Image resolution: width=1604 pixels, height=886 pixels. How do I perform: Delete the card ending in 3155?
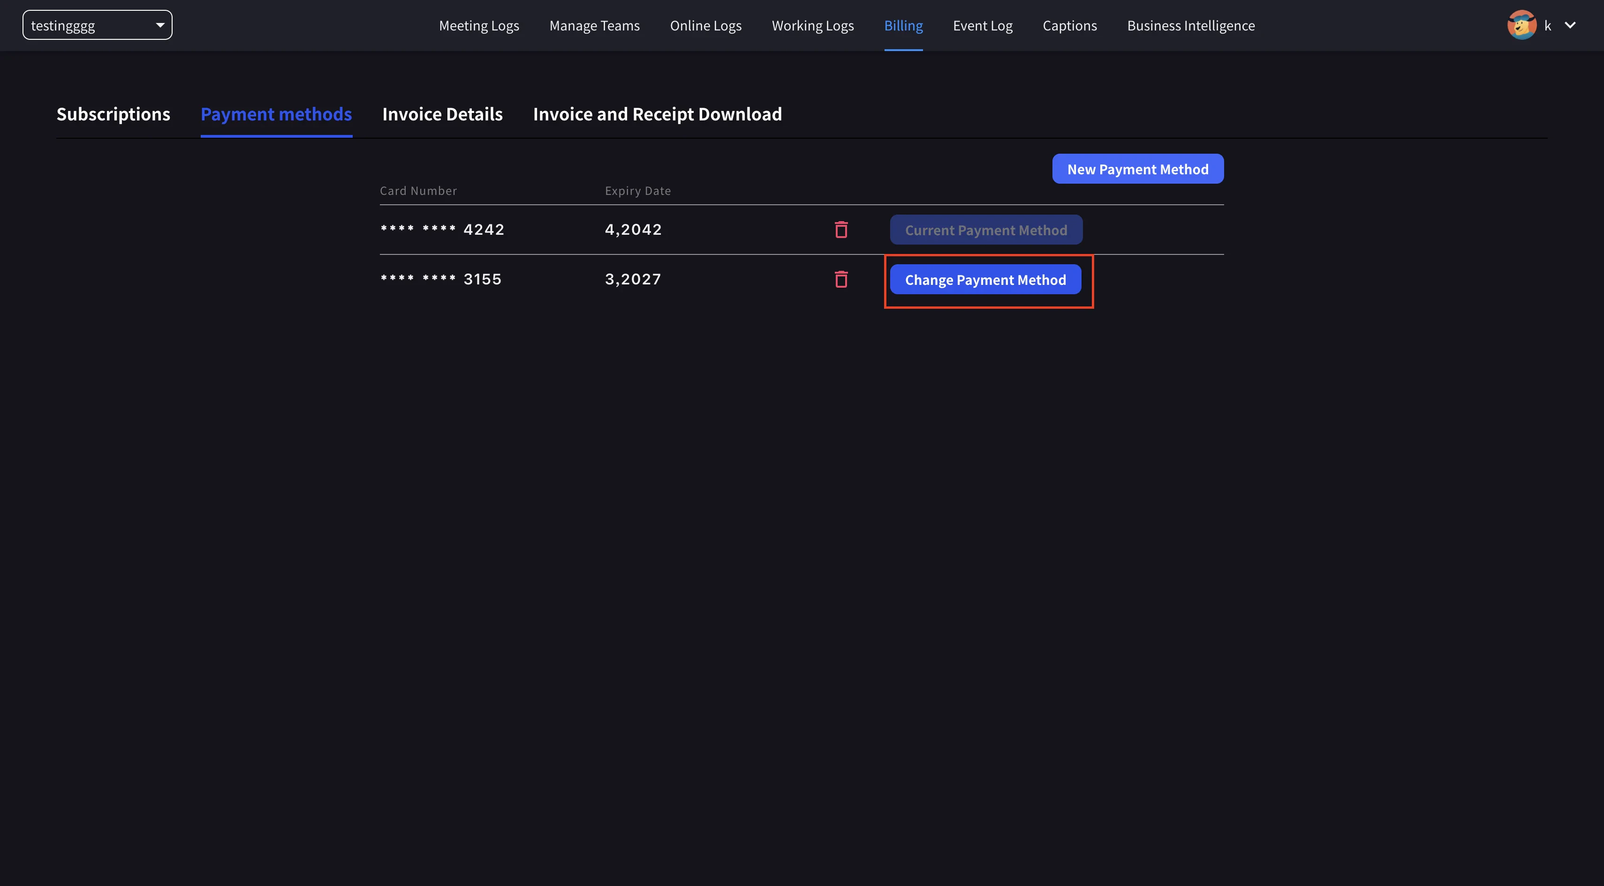click(841, 279)
